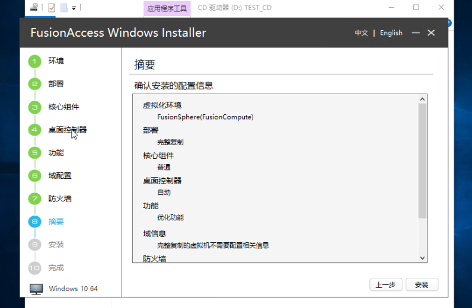Click the checkmark icon in Explorer toolbar

pos(52,8)
